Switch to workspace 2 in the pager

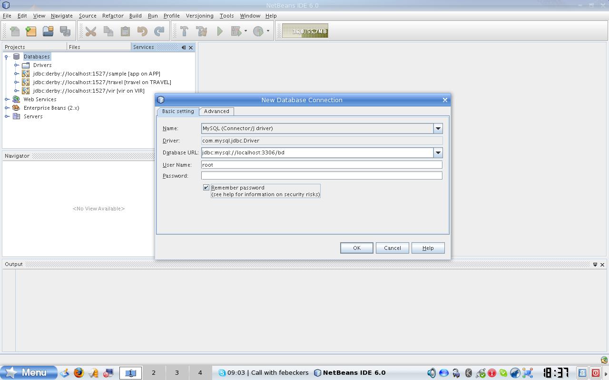pos(153,373)
